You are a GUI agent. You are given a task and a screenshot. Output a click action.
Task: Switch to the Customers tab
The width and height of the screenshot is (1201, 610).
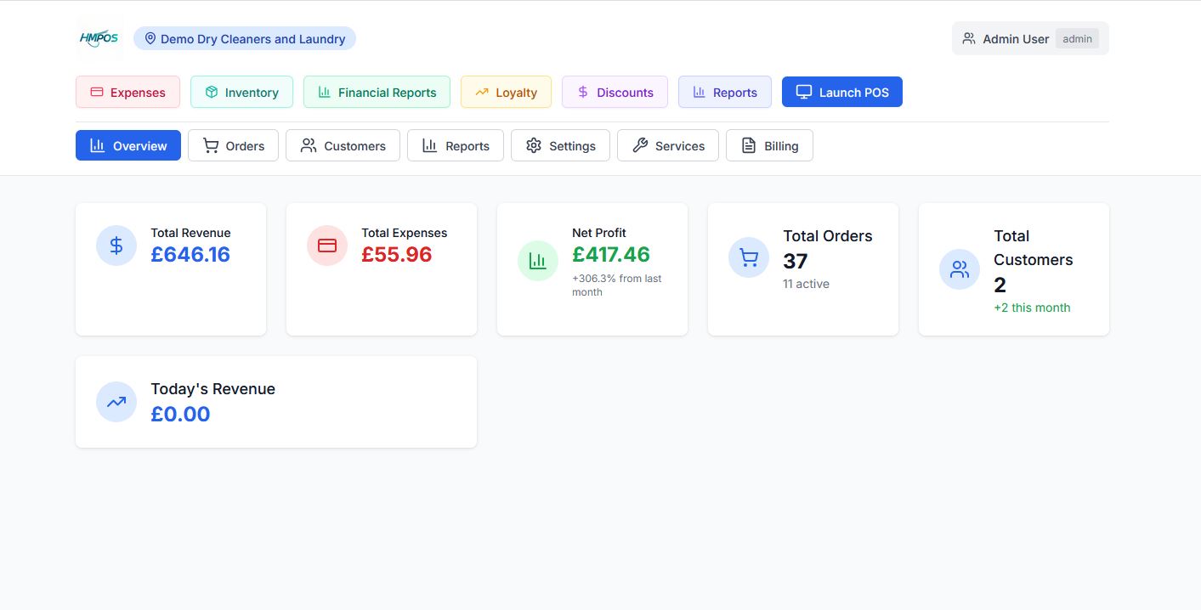pos(343,145)
